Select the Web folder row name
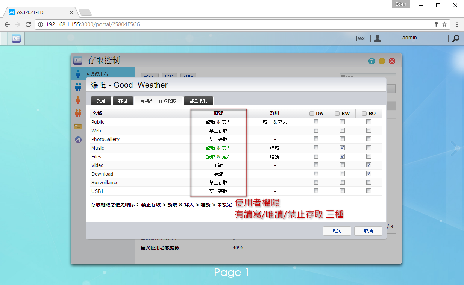Image resolution: width=464 pixels, height=285 pixels. 96,130
